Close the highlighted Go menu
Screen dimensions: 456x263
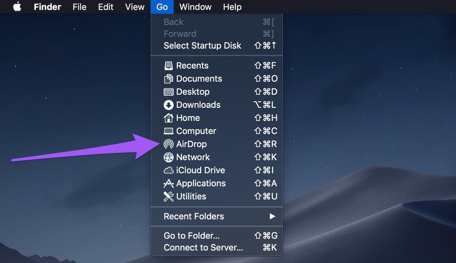pos(162,7)
